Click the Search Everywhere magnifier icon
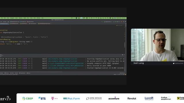 [x=124, y=22]
